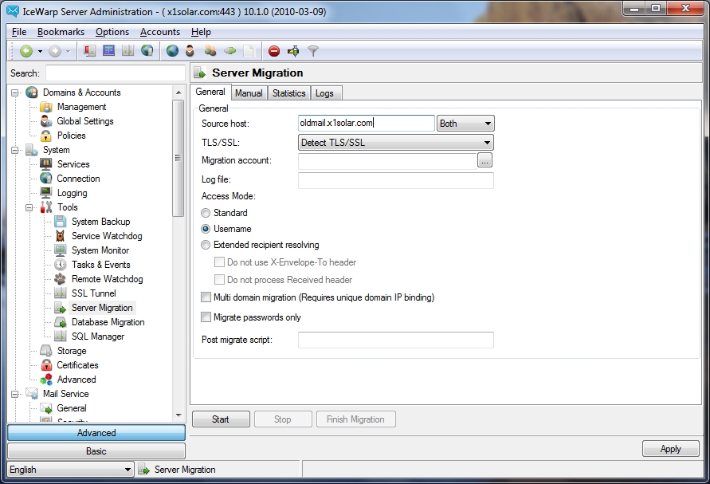Image resolution: width=710 pixels, height=484 pixels.
Task: Select Database Migration in the Tools tree
Action: (104, 321)
